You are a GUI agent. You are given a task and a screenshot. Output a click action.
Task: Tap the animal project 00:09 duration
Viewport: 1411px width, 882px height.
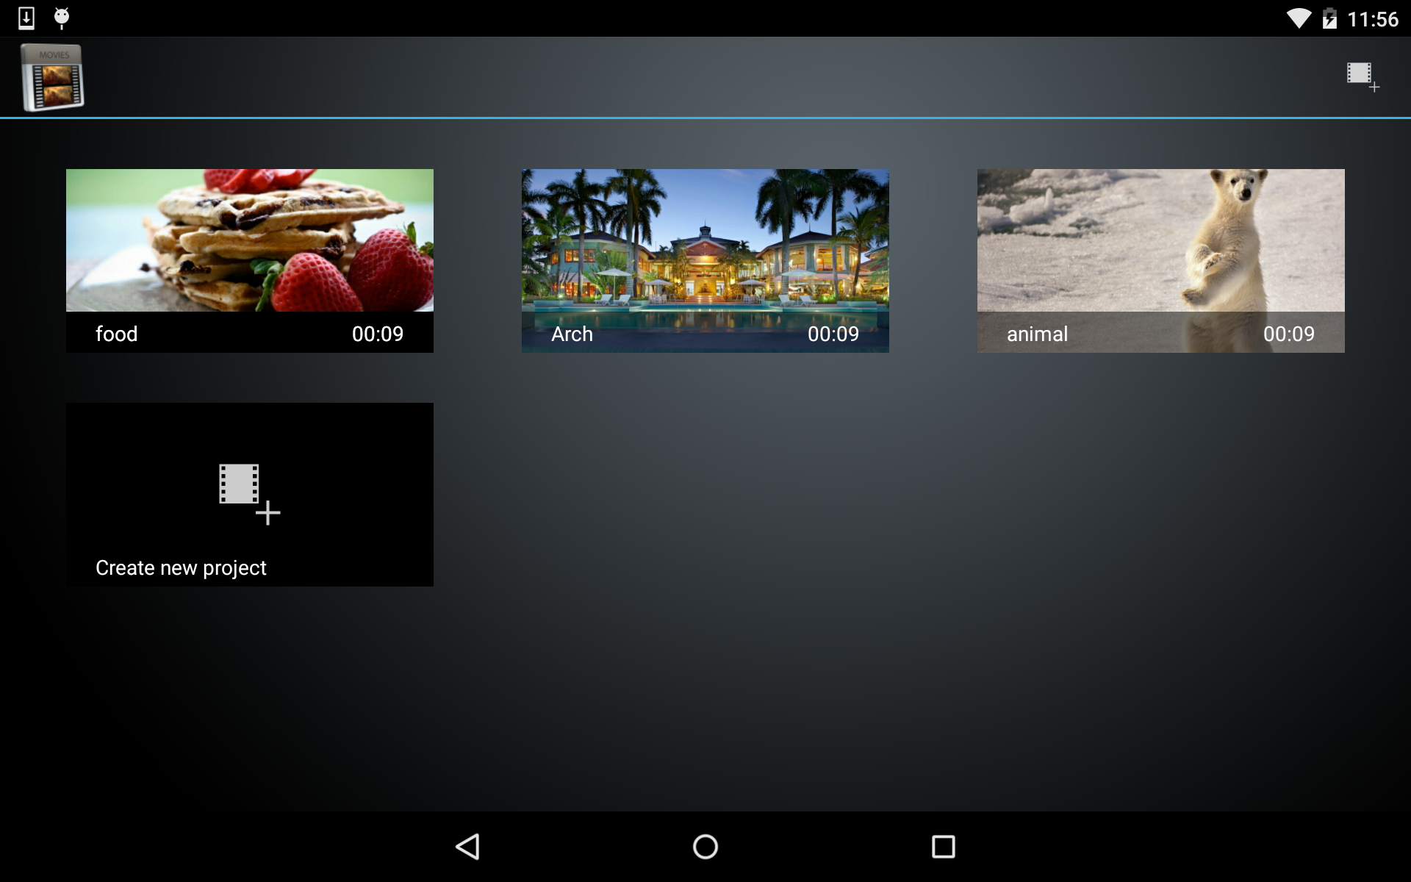[1288, 334]
